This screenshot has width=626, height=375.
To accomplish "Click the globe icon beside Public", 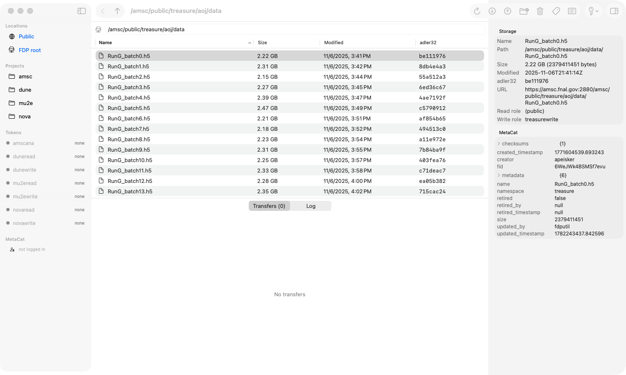I will click(x=12, y=37).
